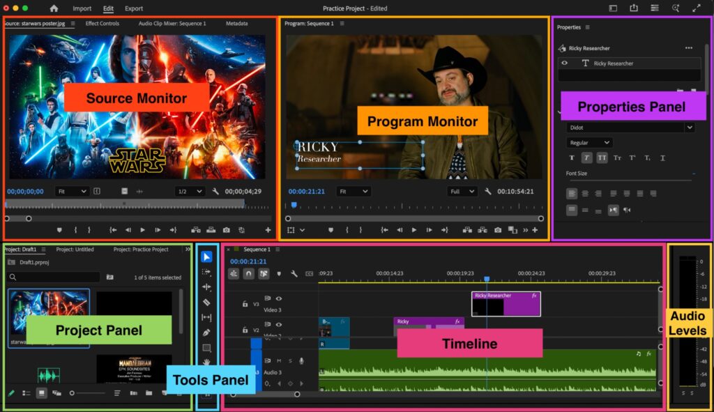Step back one frame in Source Monitor

(x=128, y=230)
